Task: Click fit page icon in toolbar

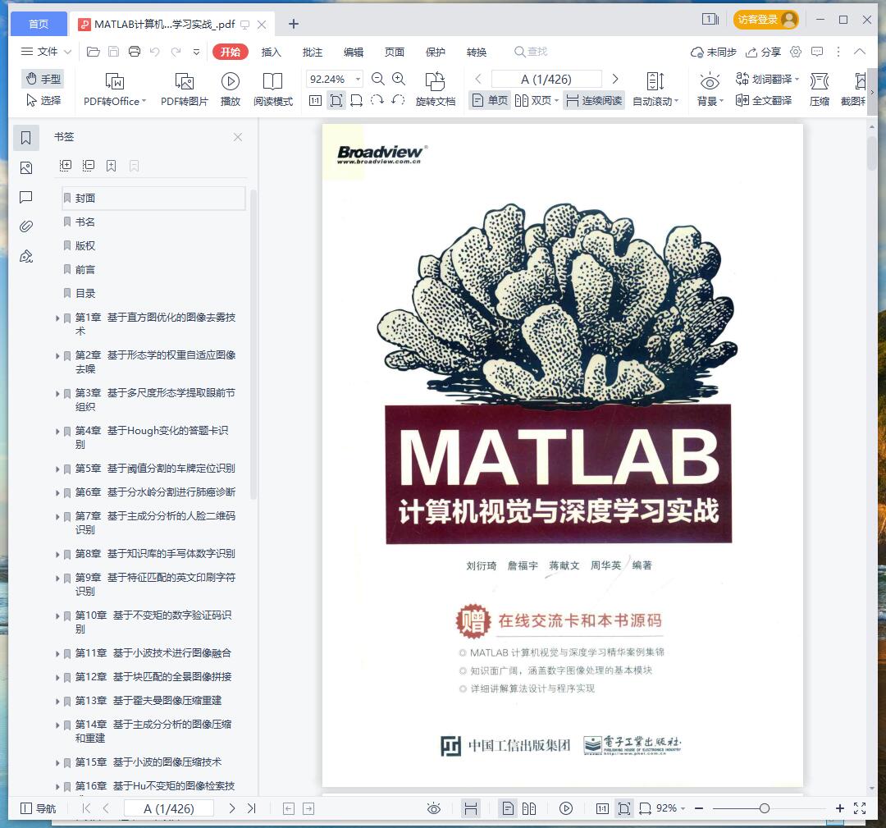Action: (336, 101)
